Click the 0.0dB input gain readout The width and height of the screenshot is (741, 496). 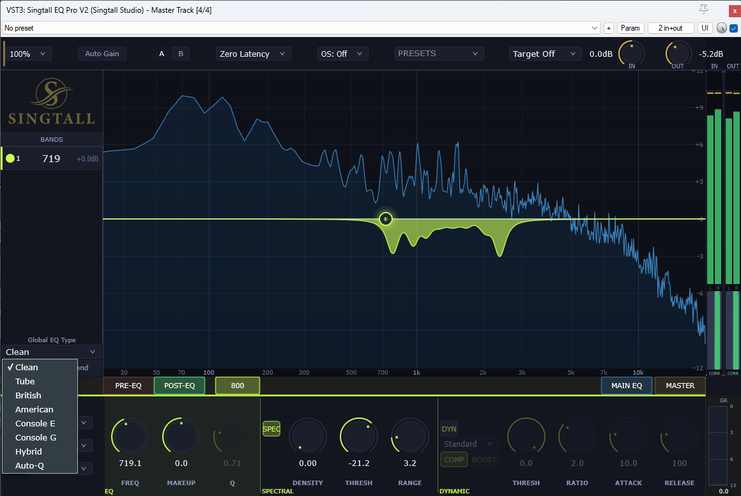[x=600, y=54]
